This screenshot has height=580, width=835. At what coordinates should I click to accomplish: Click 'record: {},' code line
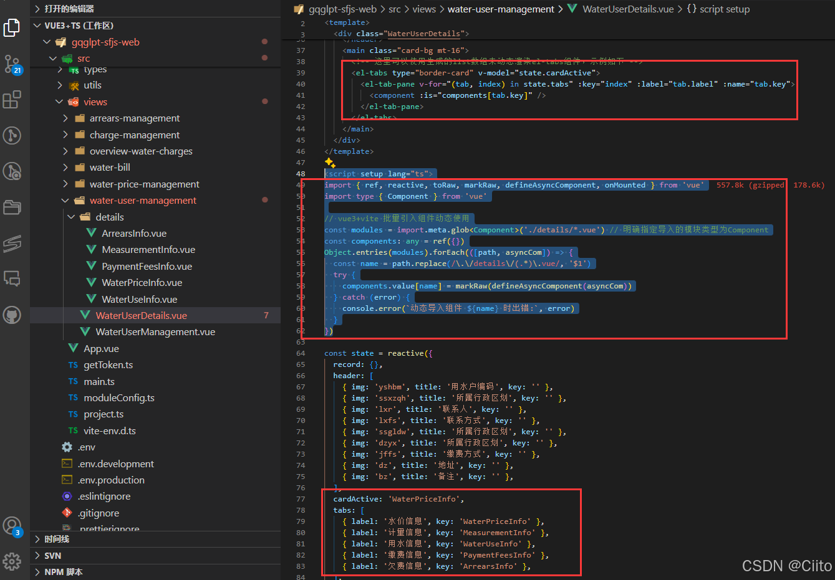pos(358,364)
